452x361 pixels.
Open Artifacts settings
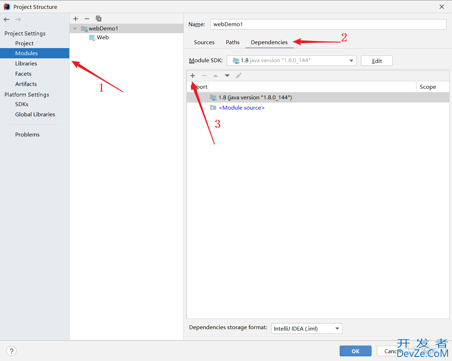point(26,84)
